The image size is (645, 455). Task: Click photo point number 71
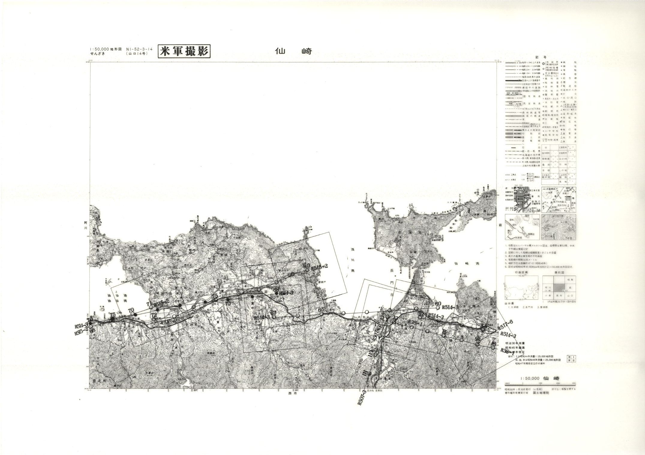[149, 304]
